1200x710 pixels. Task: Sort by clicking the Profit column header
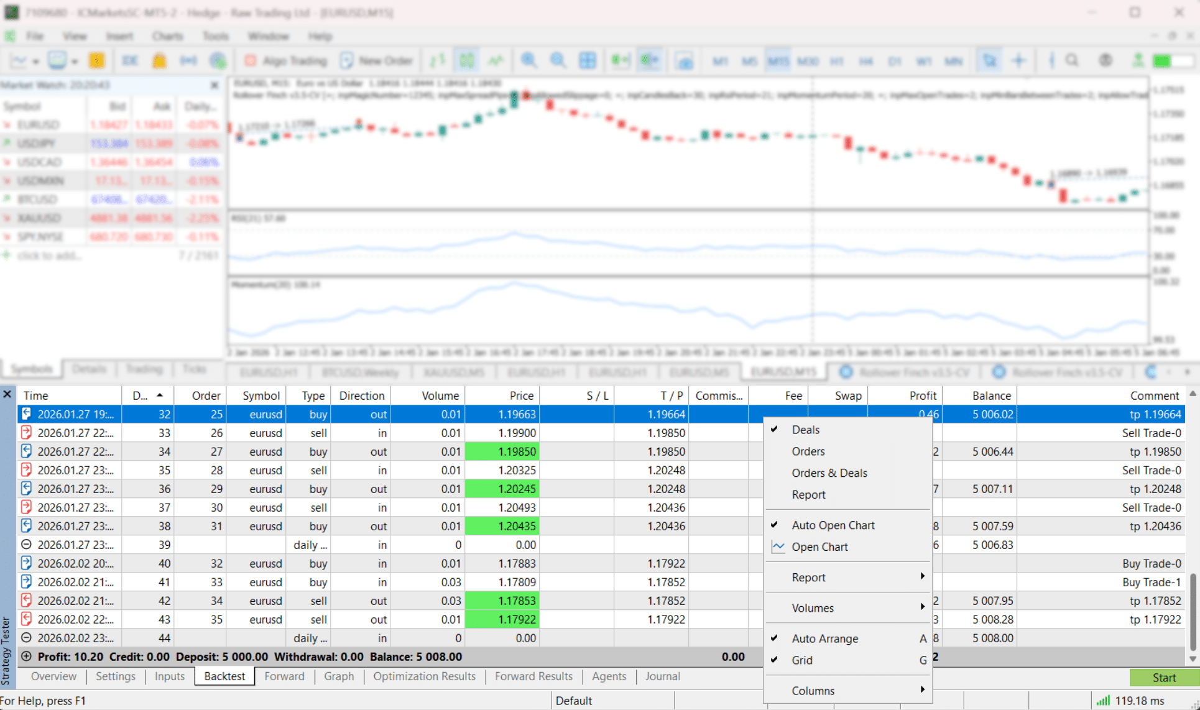[x=922, y=395]
